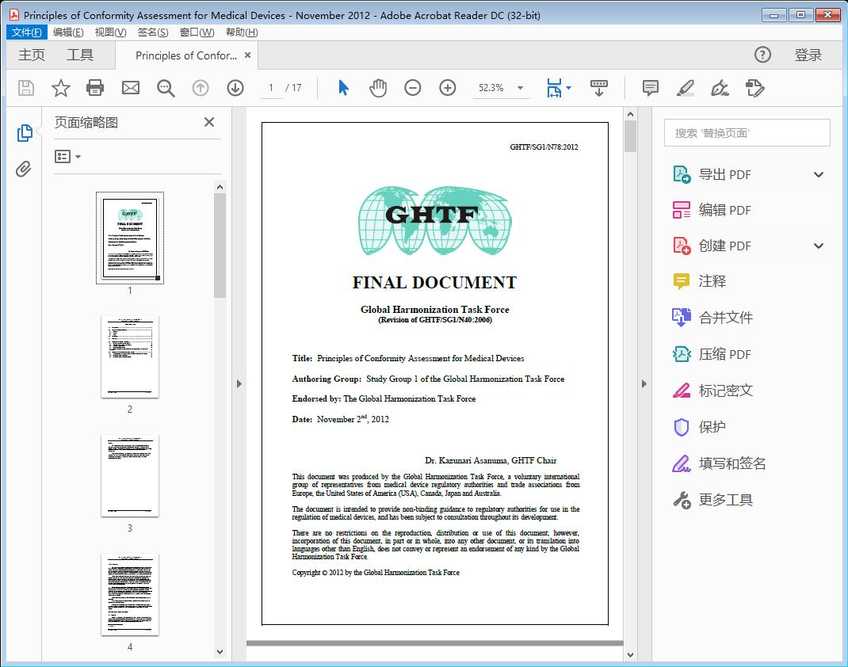
Task: Go to next page arrow icon
Action: [x=235, y=88]
